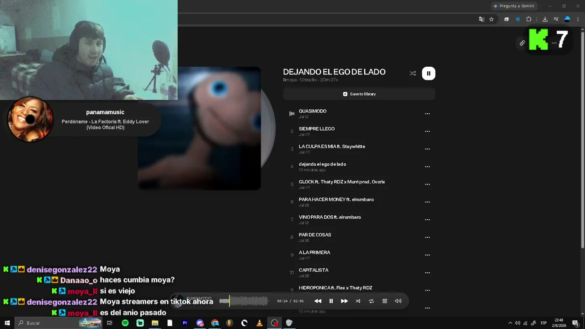
Task: Open the system tray volume control
Action: point(517,323)
